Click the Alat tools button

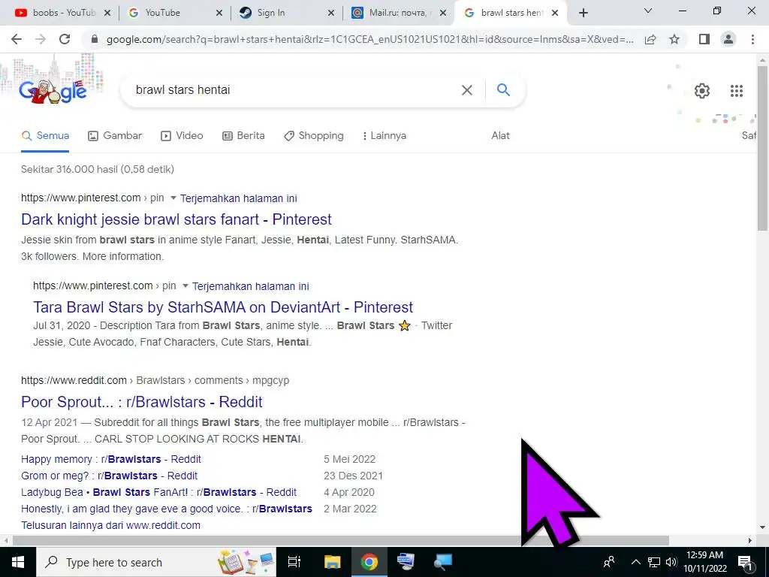tap(500, 136)
